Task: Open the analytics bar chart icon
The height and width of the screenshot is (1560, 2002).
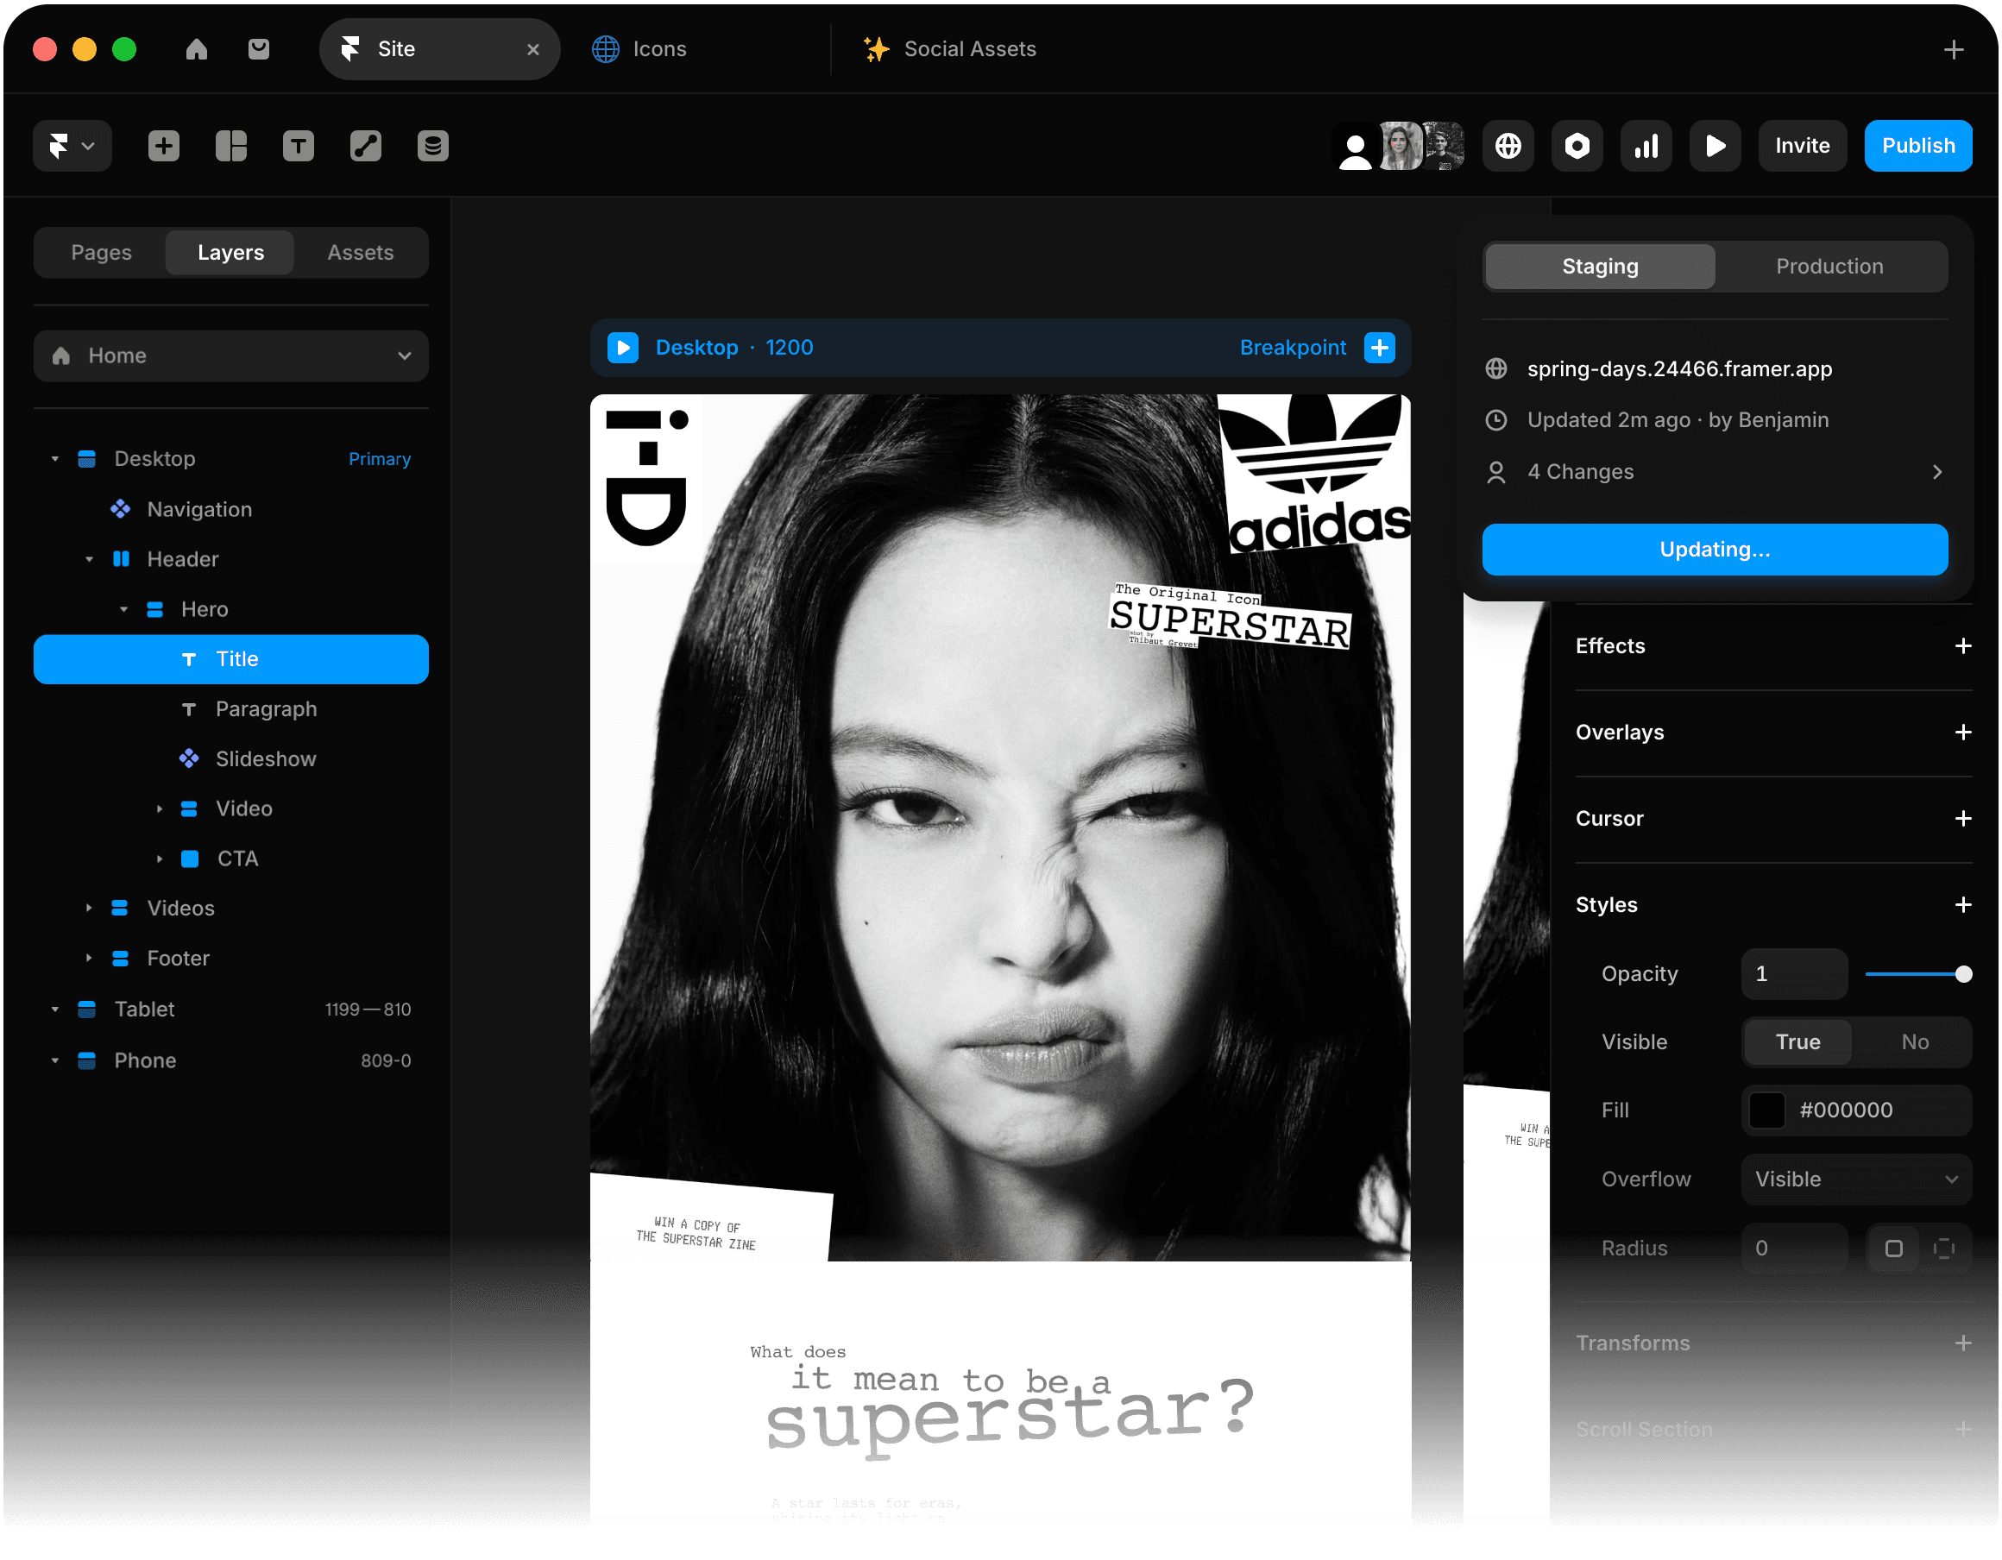Action: (1646, 146)
